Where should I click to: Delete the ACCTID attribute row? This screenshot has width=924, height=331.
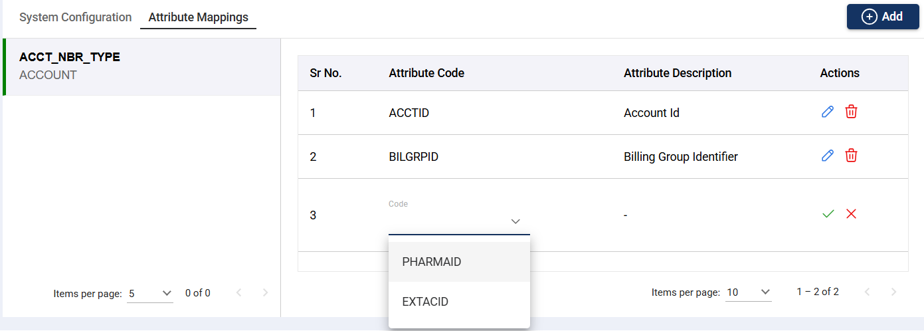[x=851, y=112]
